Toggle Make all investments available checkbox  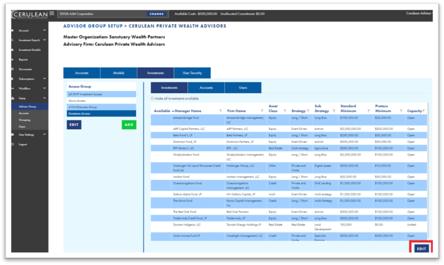153,98
